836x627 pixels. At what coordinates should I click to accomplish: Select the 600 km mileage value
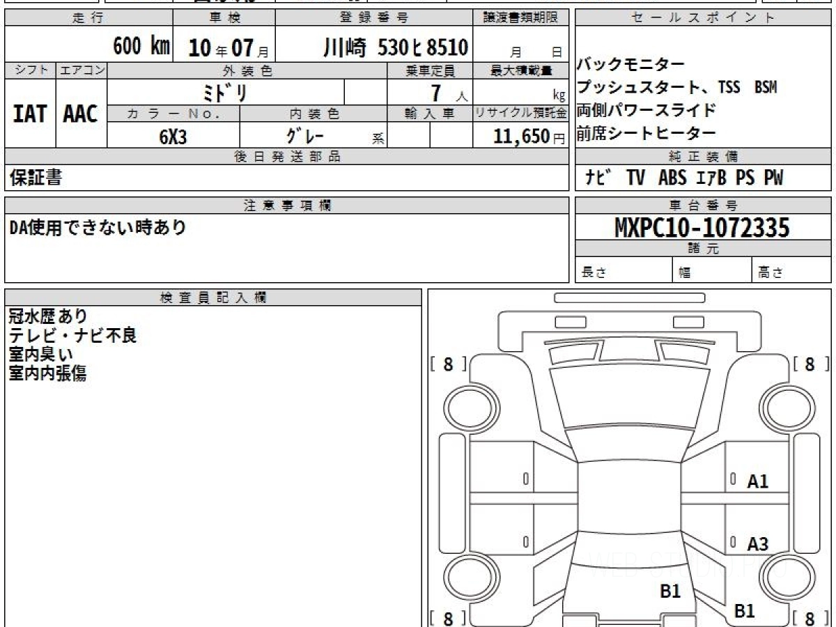[x=141, y=47]
